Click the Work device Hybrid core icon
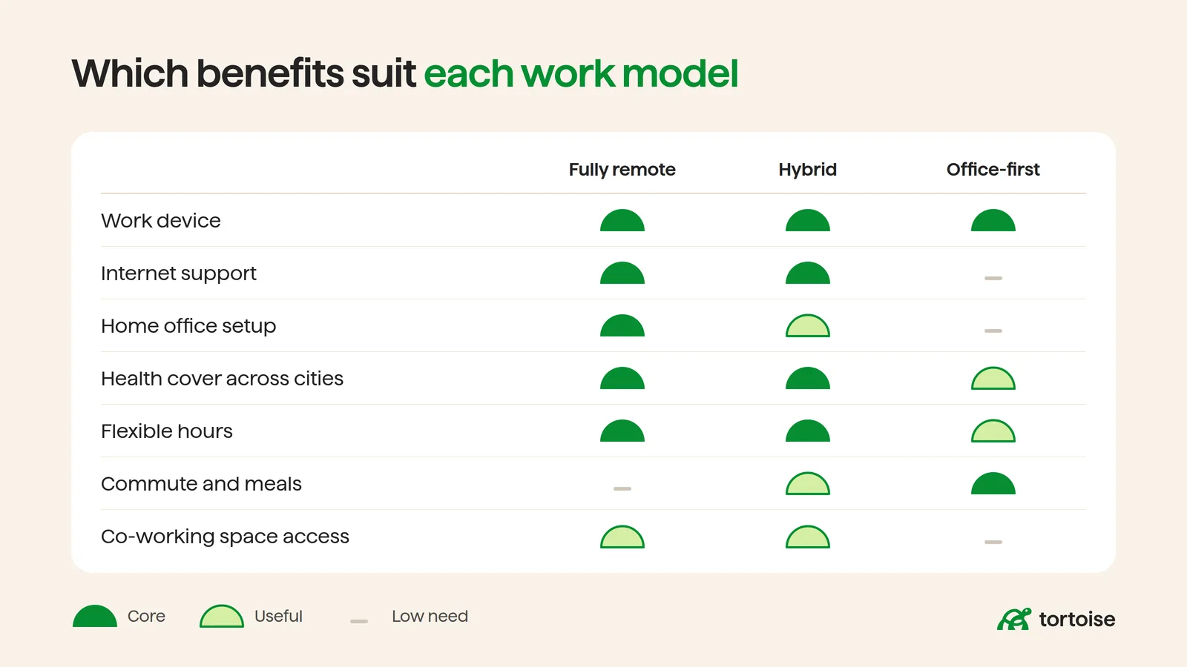 (808, 220)
